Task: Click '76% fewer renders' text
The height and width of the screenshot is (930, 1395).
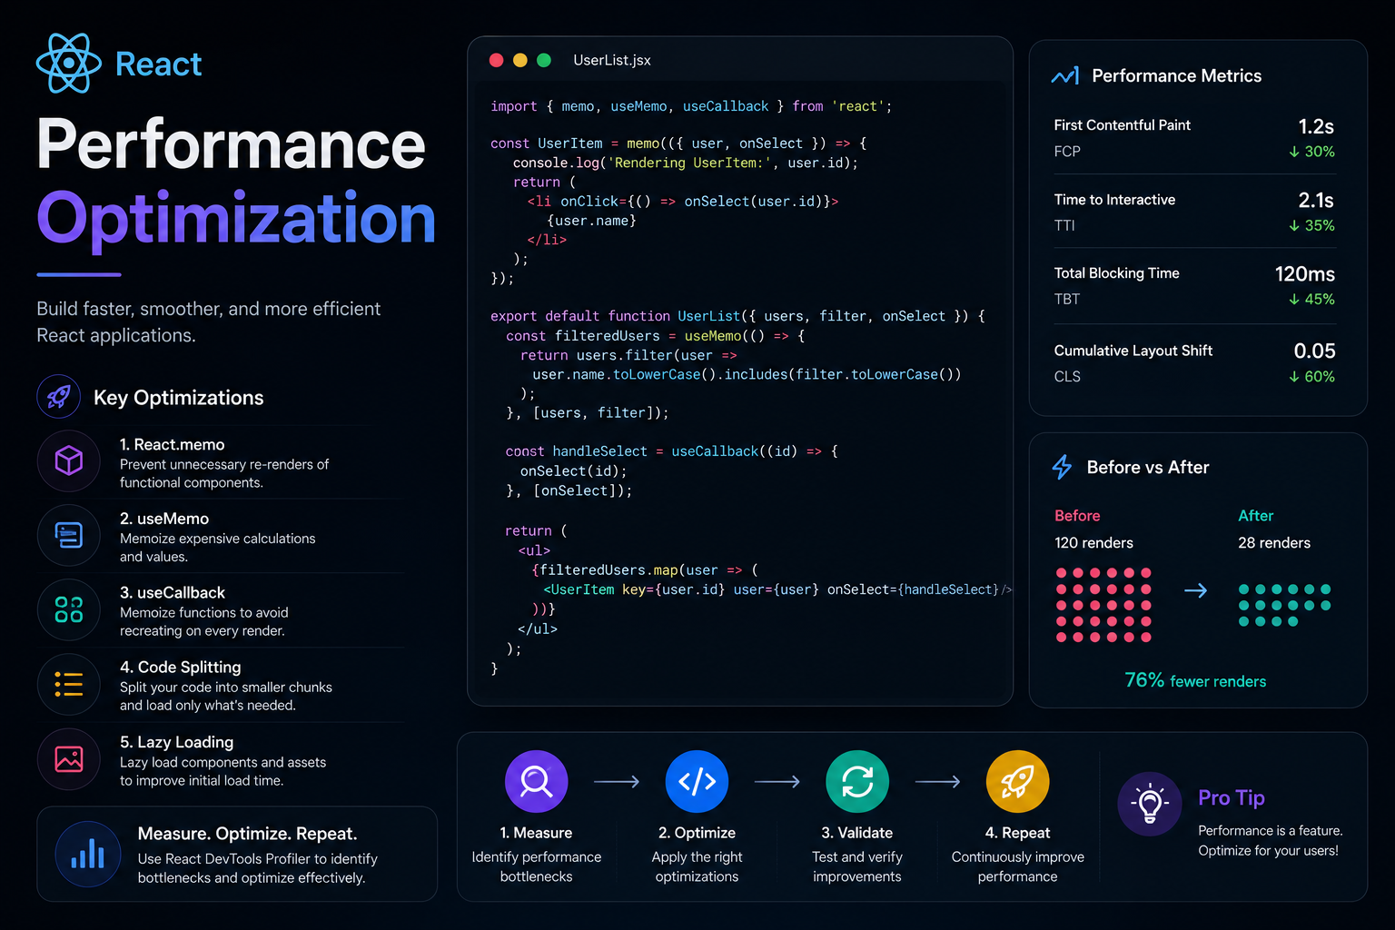Action: pos(1195,680)
